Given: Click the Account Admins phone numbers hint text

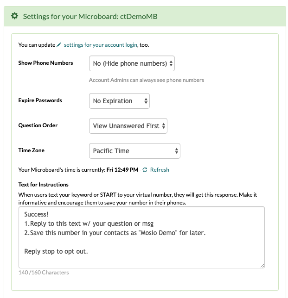Looking at the screenshot, I should pyautogui.click(x=147, y=80).
